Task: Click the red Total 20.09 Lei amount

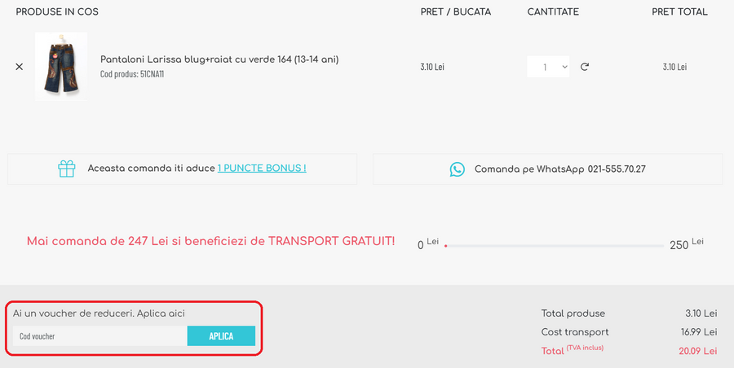Action: tap(697, 351)
